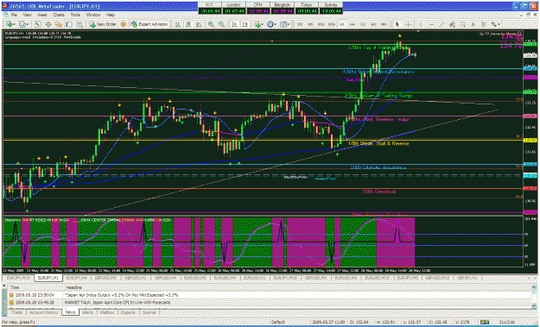Switch to the Mailbox terminal tab
The image size is (540, 327).
107,312
